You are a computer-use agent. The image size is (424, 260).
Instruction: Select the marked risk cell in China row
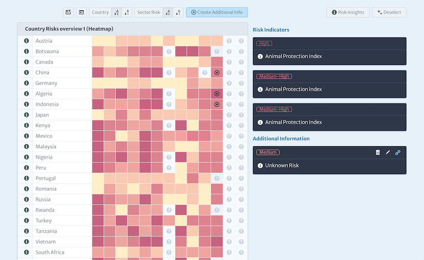point(217,73)
